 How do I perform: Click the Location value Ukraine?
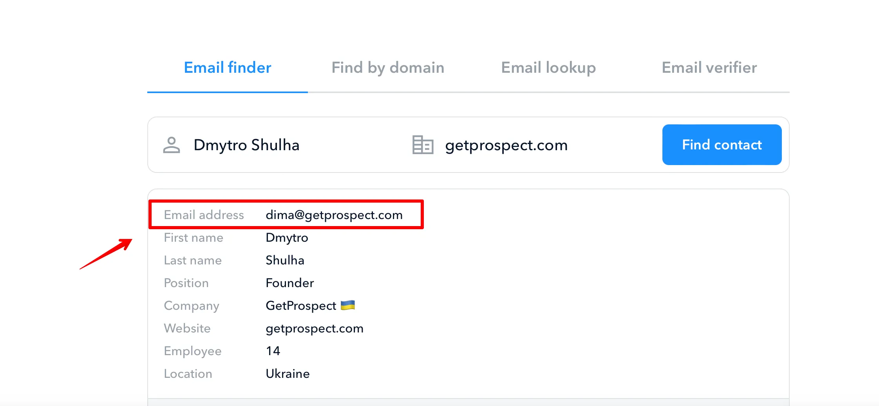click(288, 374)
